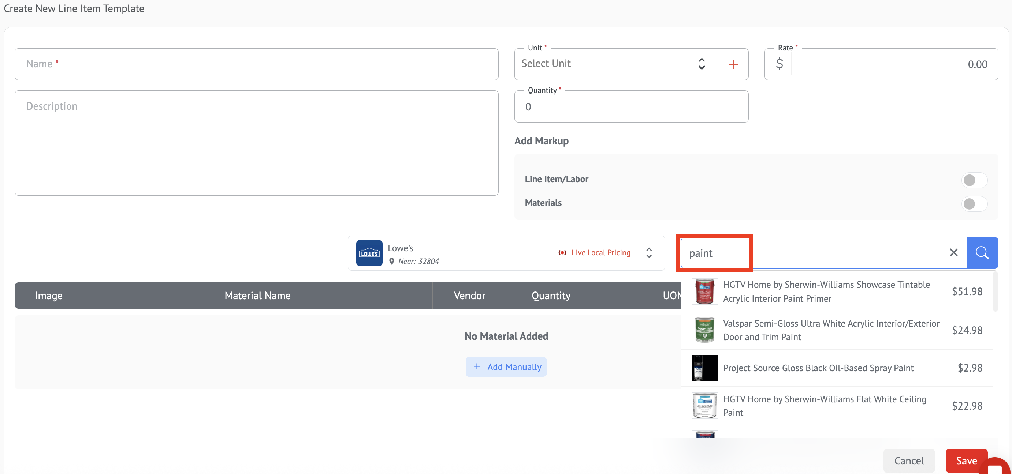Click the location pin near 32804
1012x474 pixels.
tap(391, 262)
